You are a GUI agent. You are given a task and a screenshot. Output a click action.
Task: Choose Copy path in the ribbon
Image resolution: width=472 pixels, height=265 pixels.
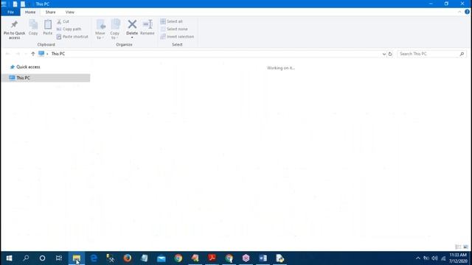(69, 29)
